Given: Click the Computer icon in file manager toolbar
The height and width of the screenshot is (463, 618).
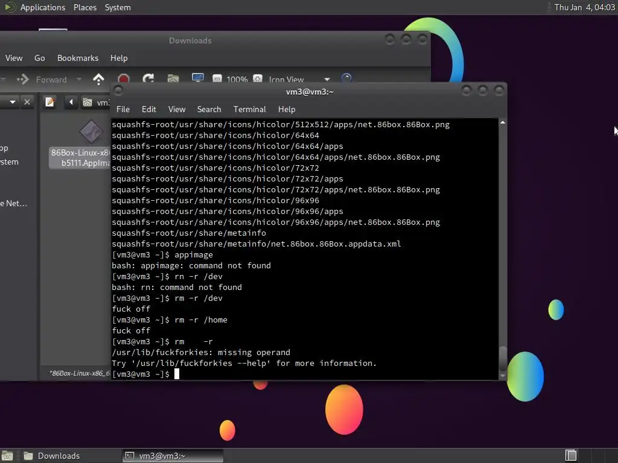Looking at the screenshot, I should tap(197, 78).
